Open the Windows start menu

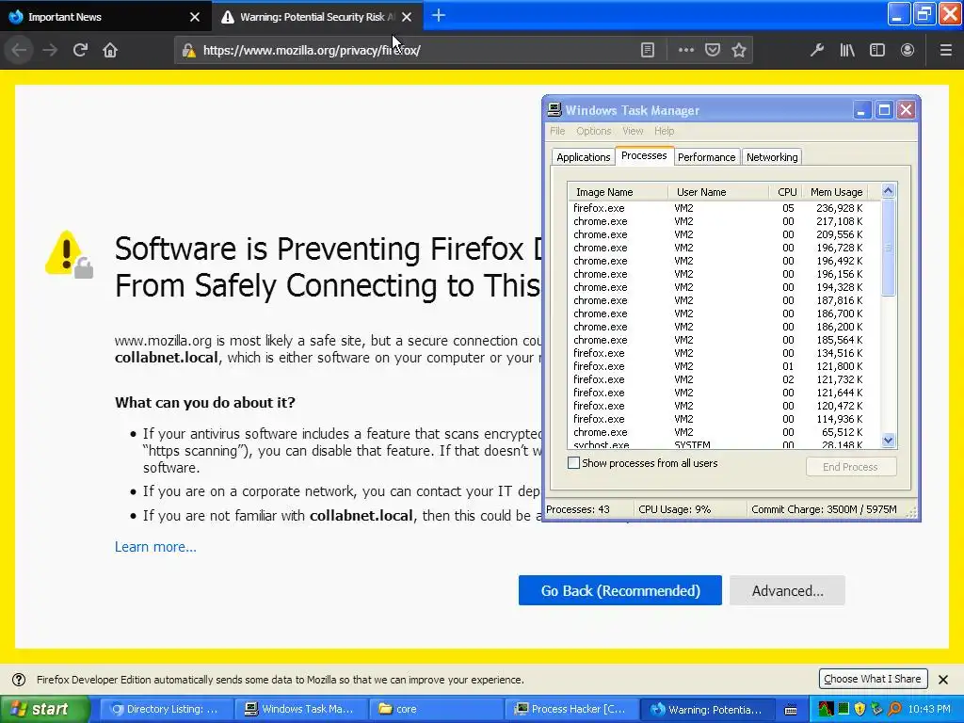click(44, 709)
